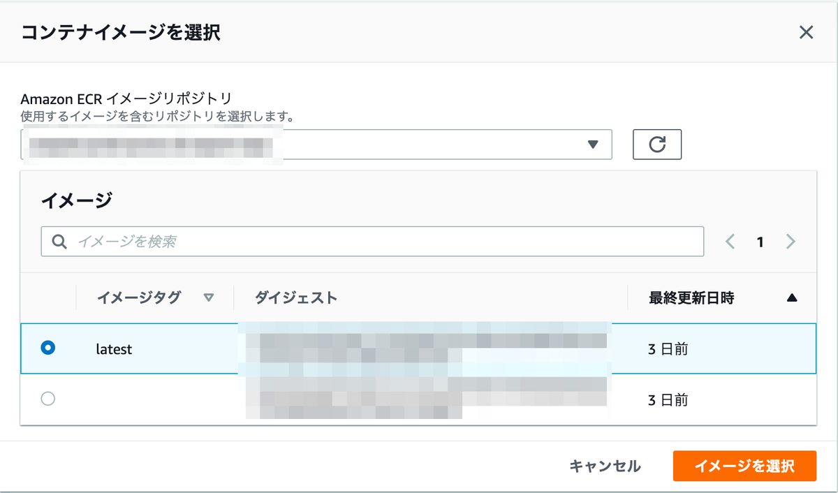
Task: Expand the イメージタグ filter dropdown
Action: [x=207, y=297]
